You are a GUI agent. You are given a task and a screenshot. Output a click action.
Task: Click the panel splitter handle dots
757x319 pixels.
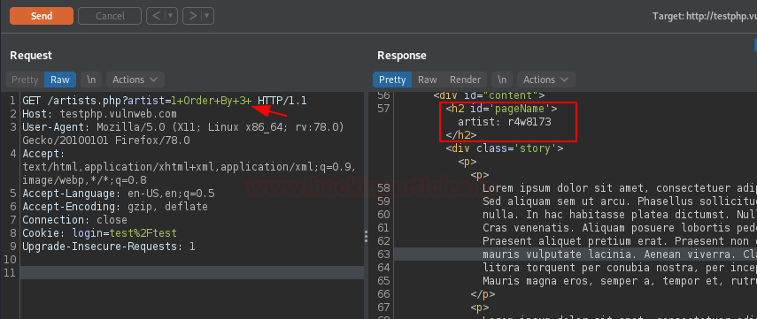(366, 236)
